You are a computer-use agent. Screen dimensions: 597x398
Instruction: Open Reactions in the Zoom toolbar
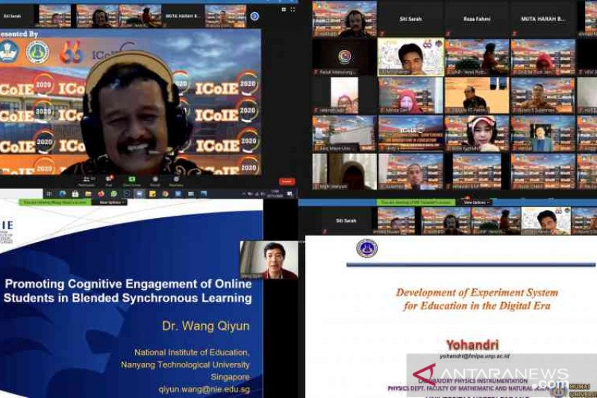176,181
